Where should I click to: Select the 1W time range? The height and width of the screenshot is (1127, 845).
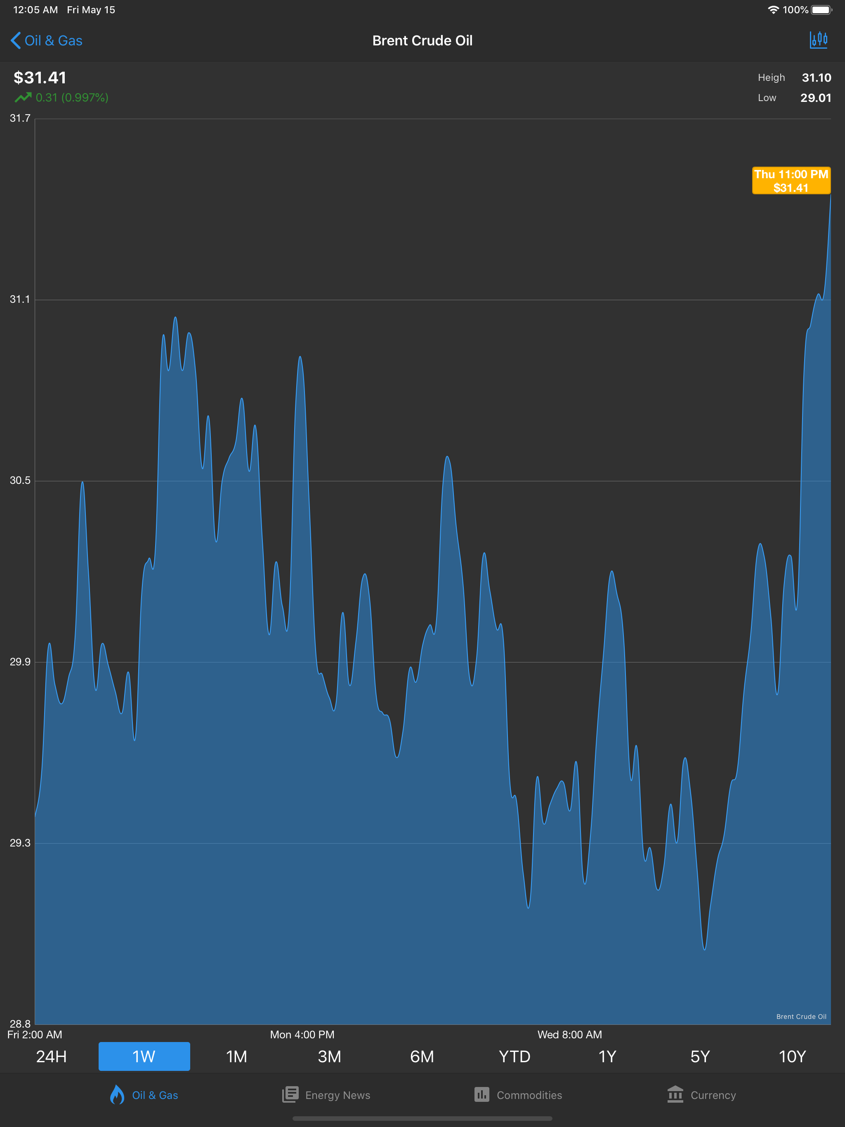click(144, 1057)
